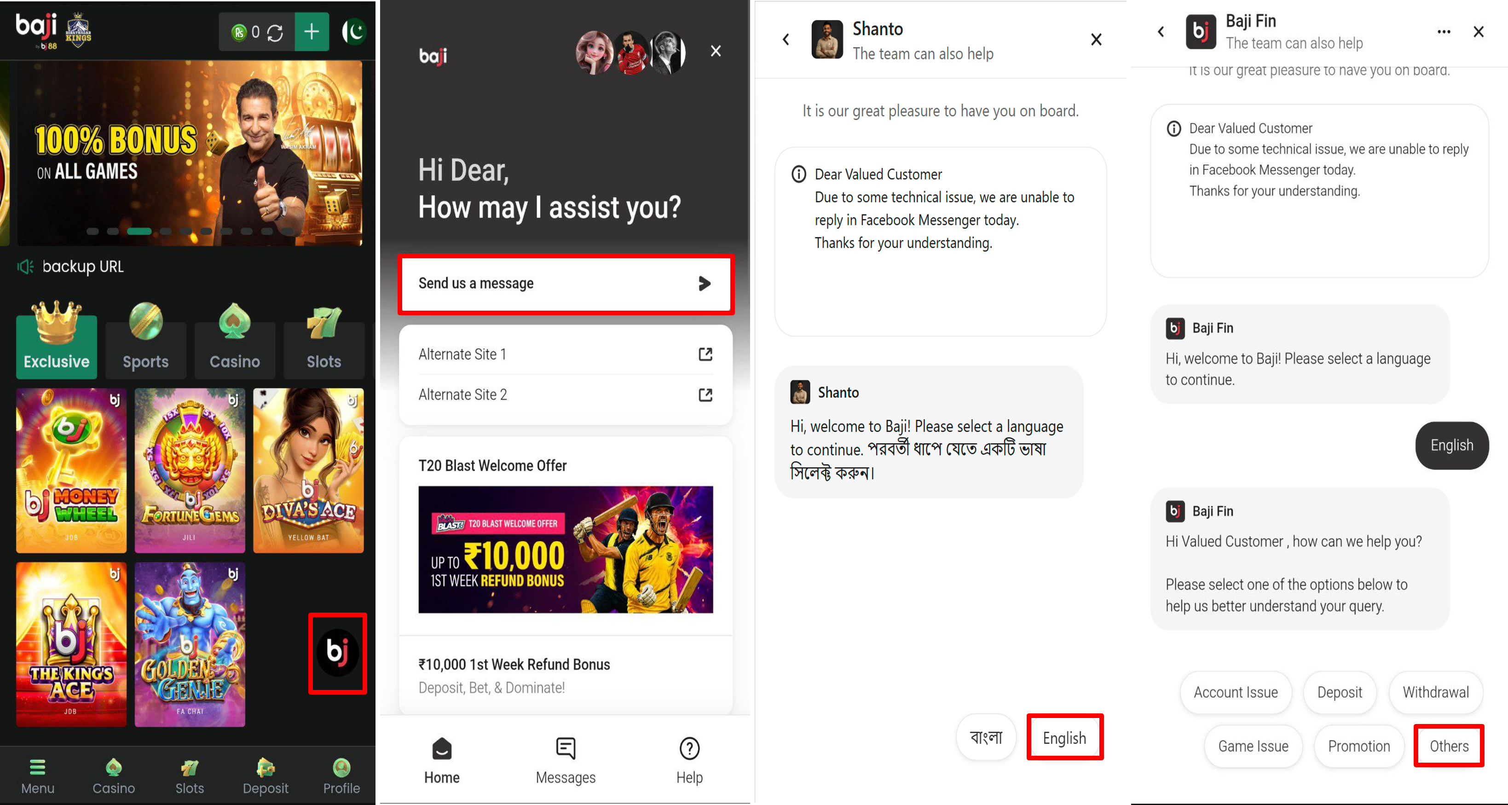Open the Biratnagar Kings badge icon
This screenshot has width=1508, height=805.
click(78, 29)
